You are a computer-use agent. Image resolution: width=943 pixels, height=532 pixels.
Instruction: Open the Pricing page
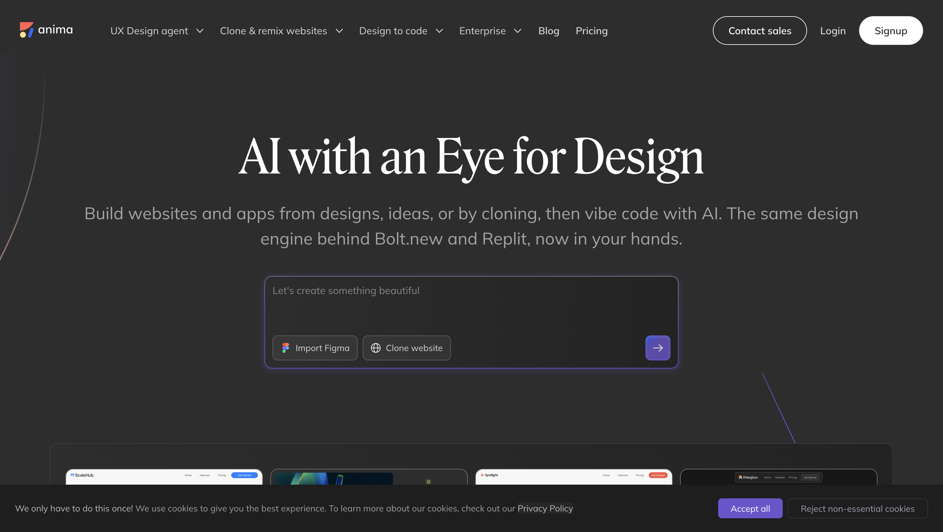coord(591,31)
